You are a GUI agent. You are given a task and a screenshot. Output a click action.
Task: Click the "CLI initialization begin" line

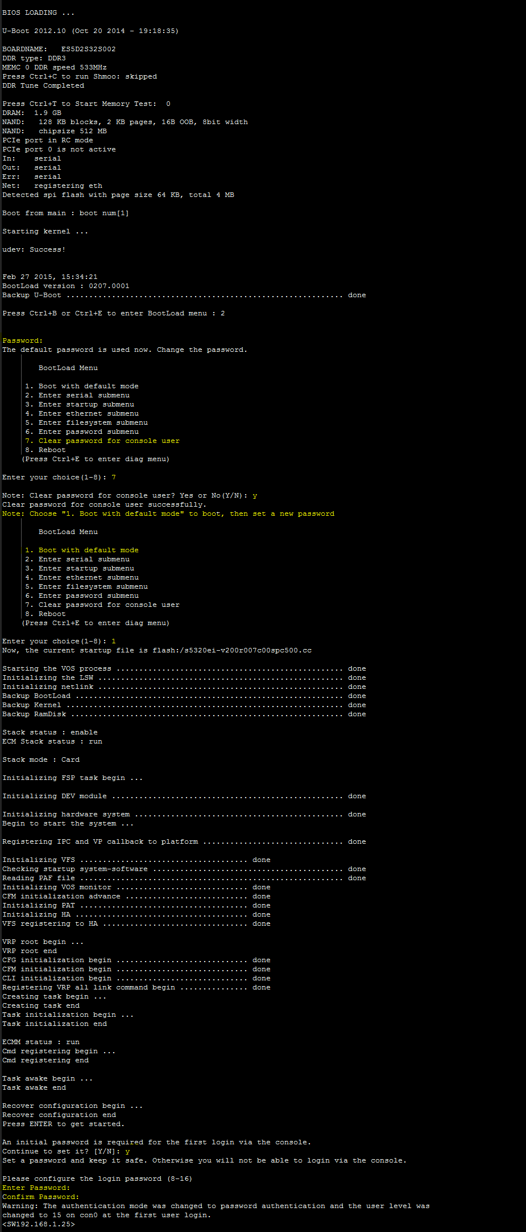(136, 978)
